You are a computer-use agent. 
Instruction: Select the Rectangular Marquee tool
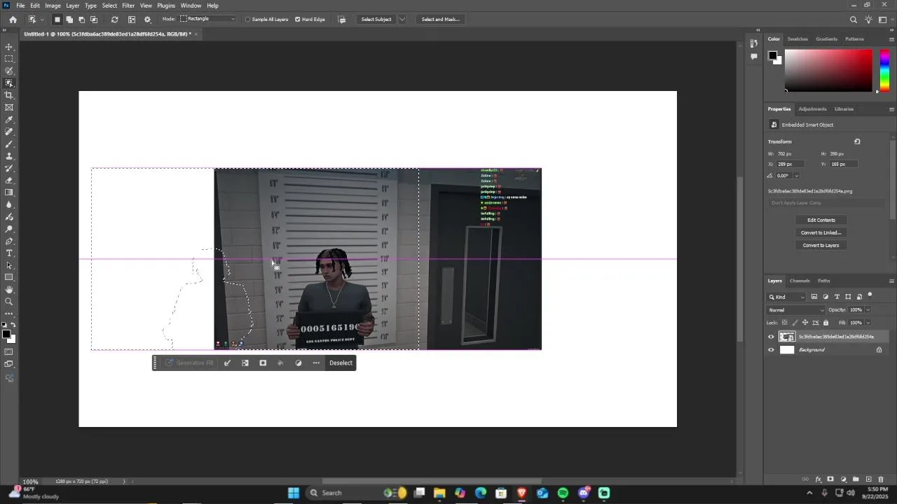(x=9, y=59)
